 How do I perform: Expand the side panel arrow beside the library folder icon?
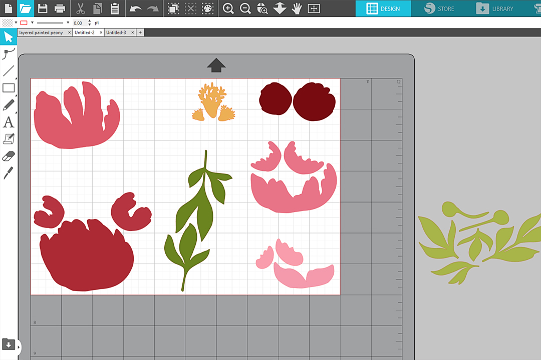point(19,347)
